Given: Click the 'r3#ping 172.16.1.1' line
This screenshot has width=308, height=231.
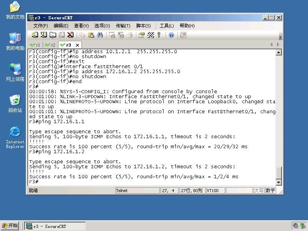Looking at the screenshot, I should click(57, 122).
